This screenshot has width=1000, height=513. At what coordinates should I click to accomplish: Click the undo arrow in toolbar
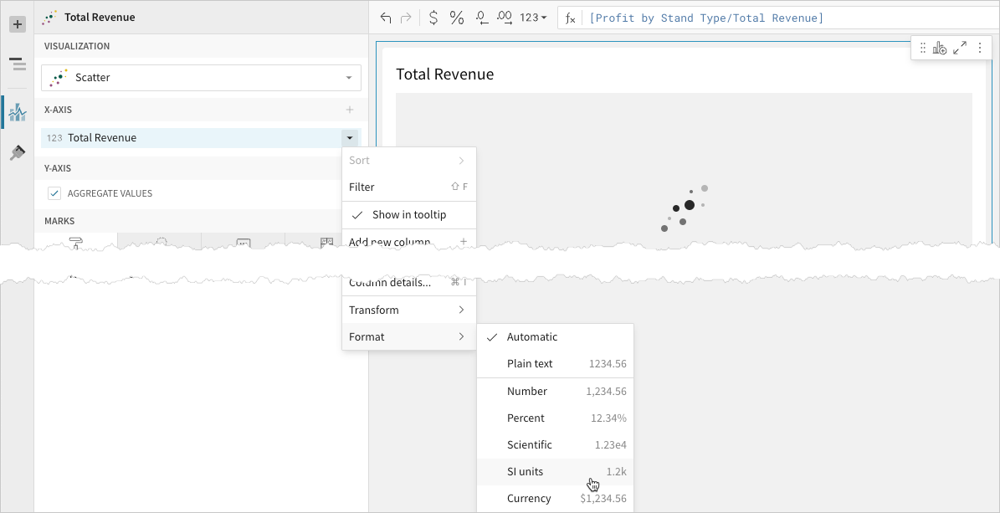[x=386, y=18]
